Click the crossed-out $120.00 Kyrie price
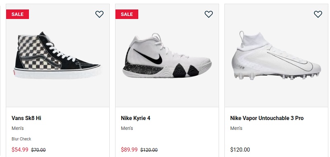 tap(149, 150)
